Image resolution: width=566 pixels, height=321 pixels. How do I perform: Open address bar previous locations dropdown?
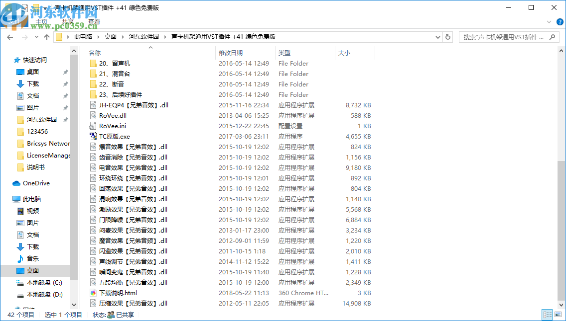437,37
